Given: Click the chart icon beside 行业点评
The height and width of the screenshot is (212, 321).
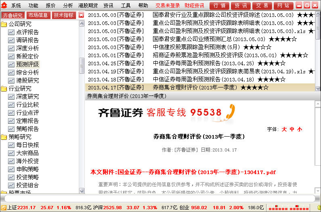Looking at the screenshot, I should [11, 112].
